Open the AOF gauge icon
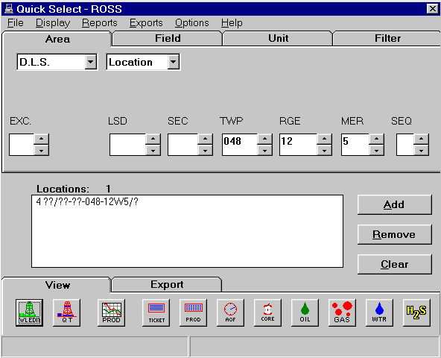441x358 pixels. (230, 313)
